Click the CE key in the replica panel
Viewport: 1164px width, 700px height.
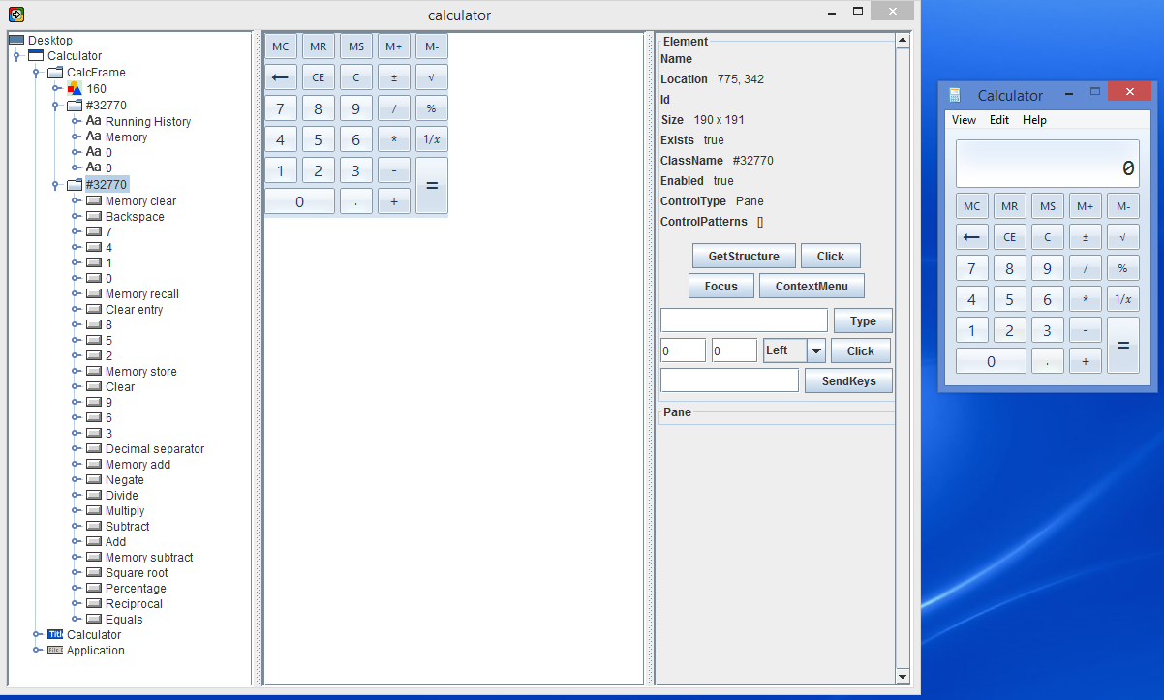coord(319,76)
